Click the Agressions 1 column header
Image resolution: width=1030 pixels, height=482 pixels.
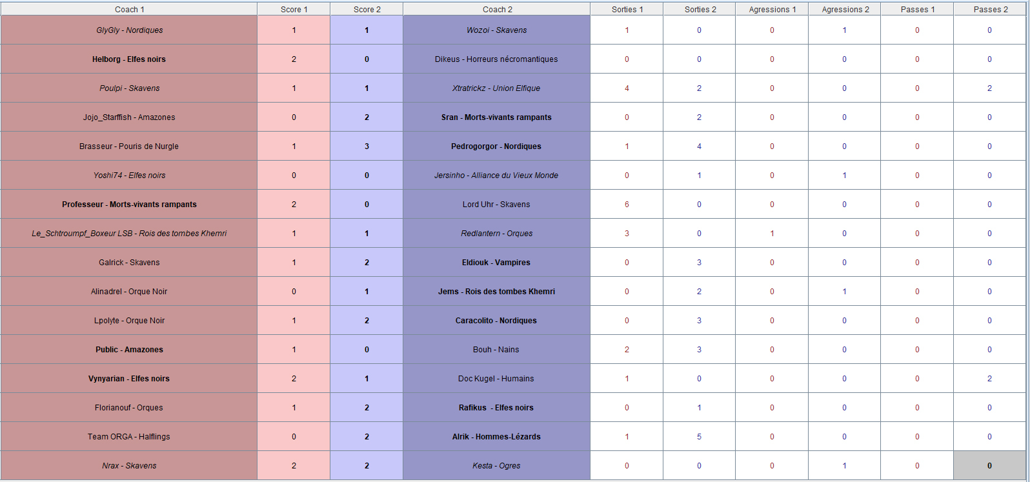pyautogui.click(x=772, y=9)
